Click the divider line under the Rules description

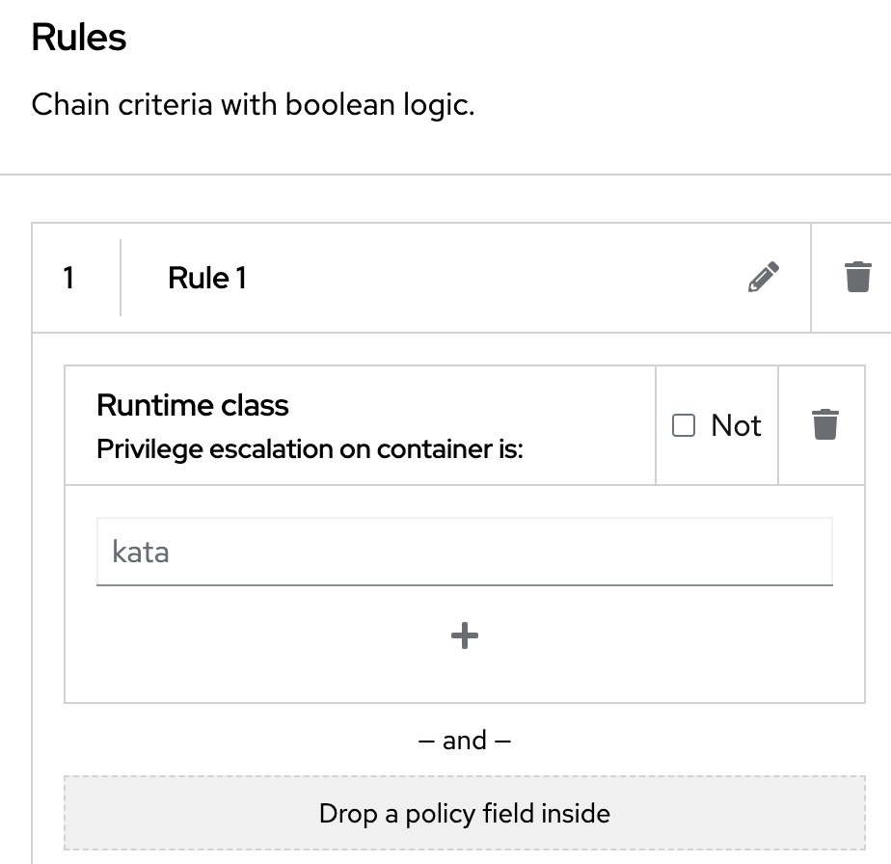(x=445, y=175)
